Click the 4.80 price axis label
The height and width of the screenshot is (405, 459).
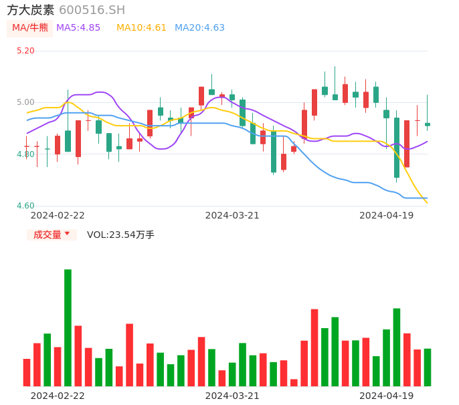tap(25, 154)
